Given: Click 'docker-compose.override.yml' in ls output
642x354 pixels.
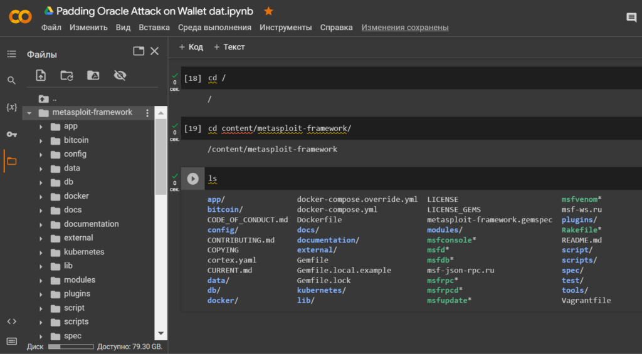Looking at the screenshot, I should coord(357,199).
